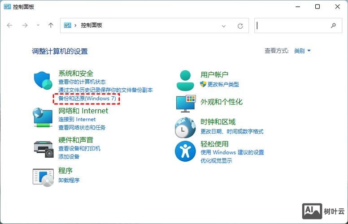Click the back navigation arrow

(x=9, y=25)
